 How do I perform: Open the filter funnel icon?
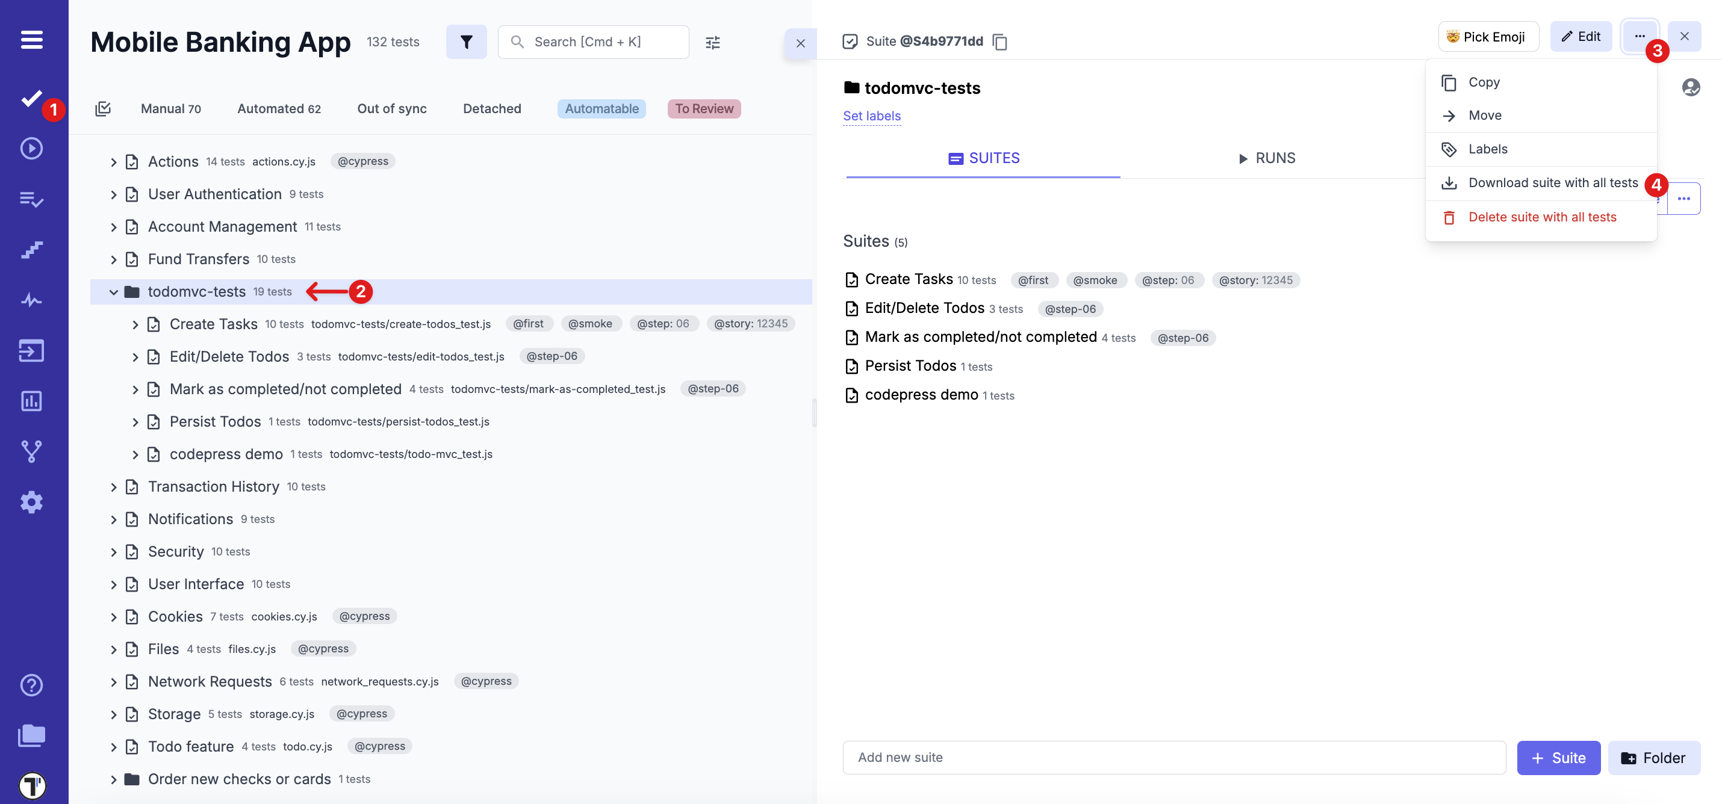[x=467, y=42]
